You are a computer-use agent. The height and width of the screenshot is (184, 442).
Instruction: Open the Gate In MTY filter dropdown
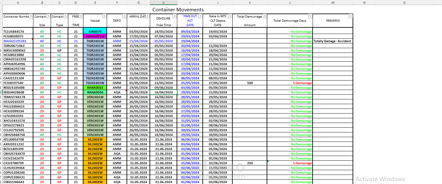point(230,16)
